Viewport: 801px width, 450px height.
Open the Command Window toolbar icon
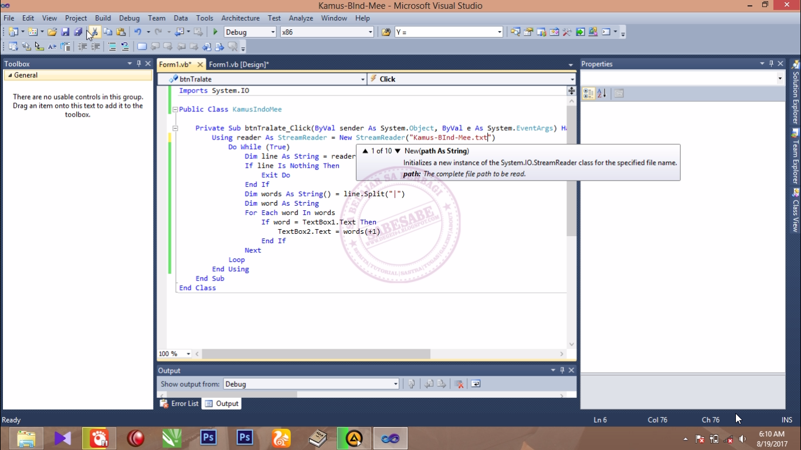(606, 32)
